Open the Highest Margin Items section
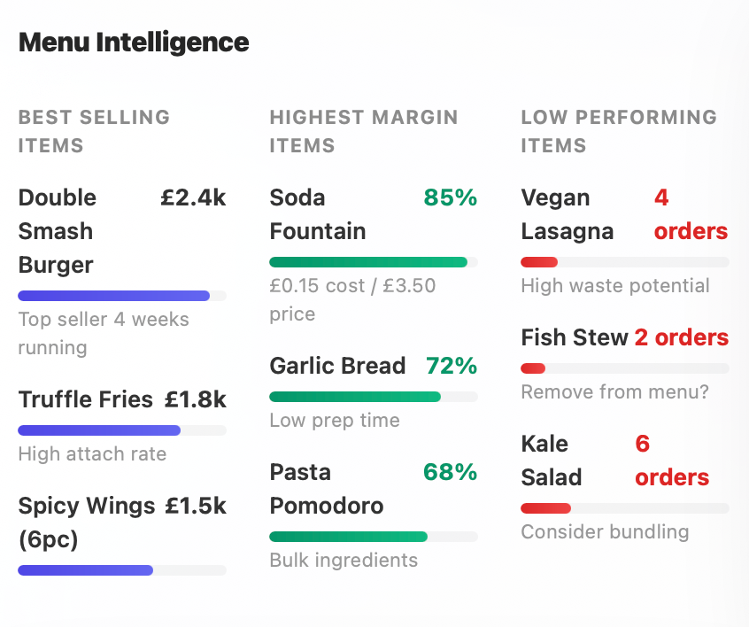 (x=363, y=131)
